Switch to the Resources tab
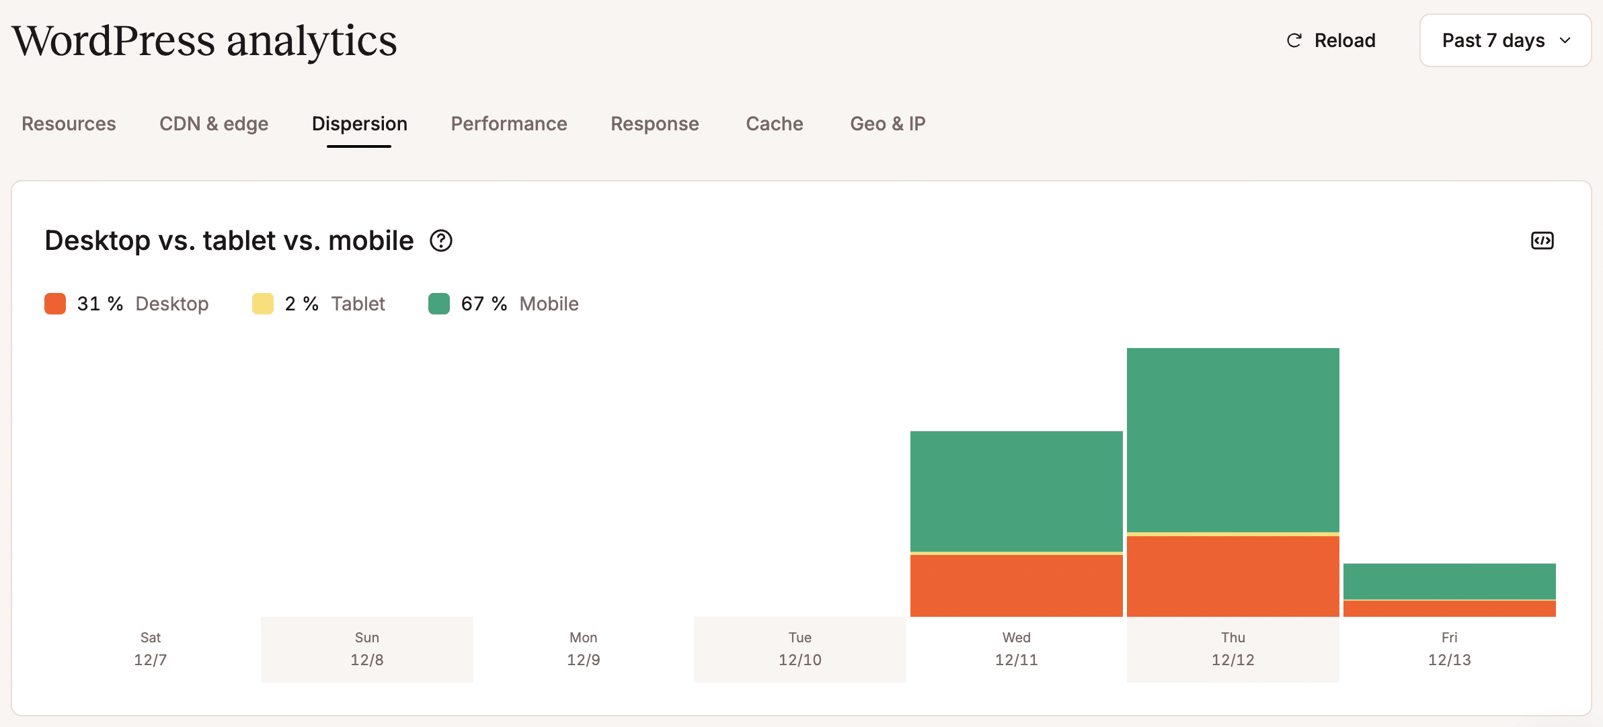 (69, 124)
